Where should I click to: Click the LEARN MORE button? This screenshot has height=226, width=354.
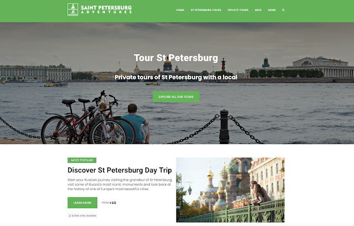click(82, 203)
